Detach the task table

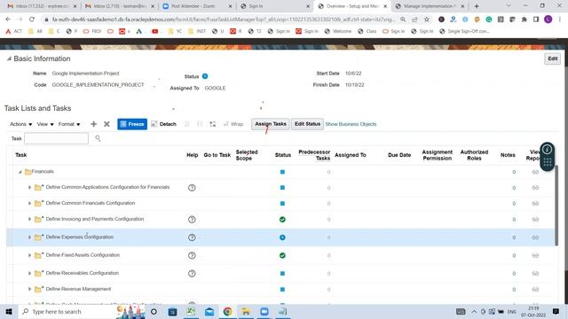pyautogui.click(x=163, y=124)
